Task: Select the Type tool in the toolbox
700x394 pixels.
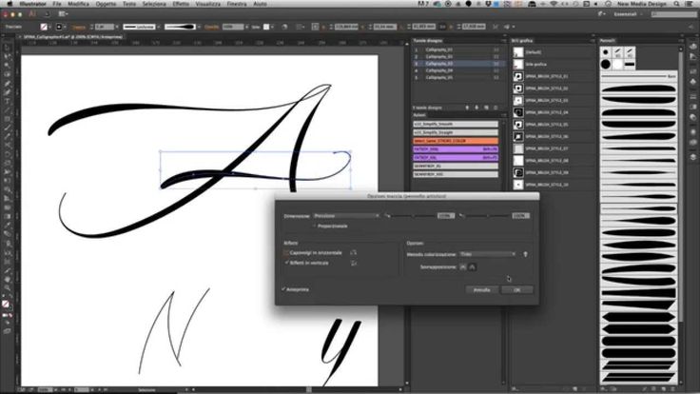Action: tap(8, 102)
